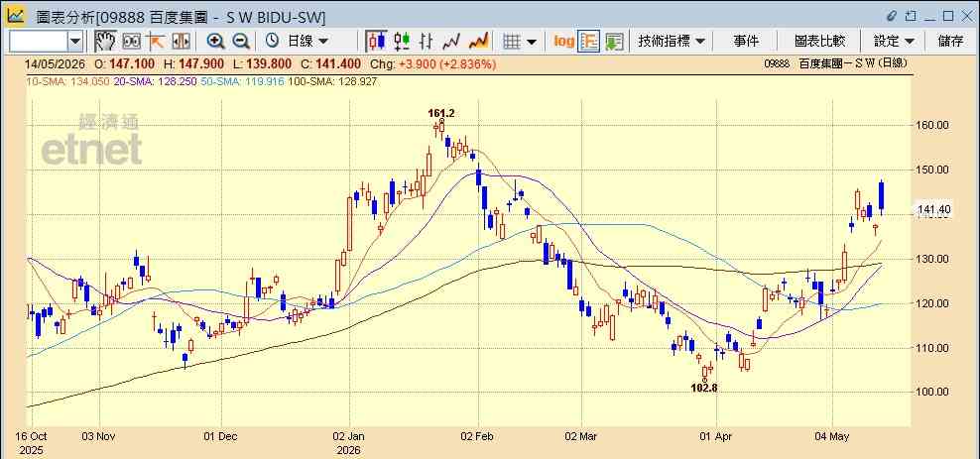Screen dimensions: 980x459
Task: Click the chart analysis window icon
Action: pos(16,15)
